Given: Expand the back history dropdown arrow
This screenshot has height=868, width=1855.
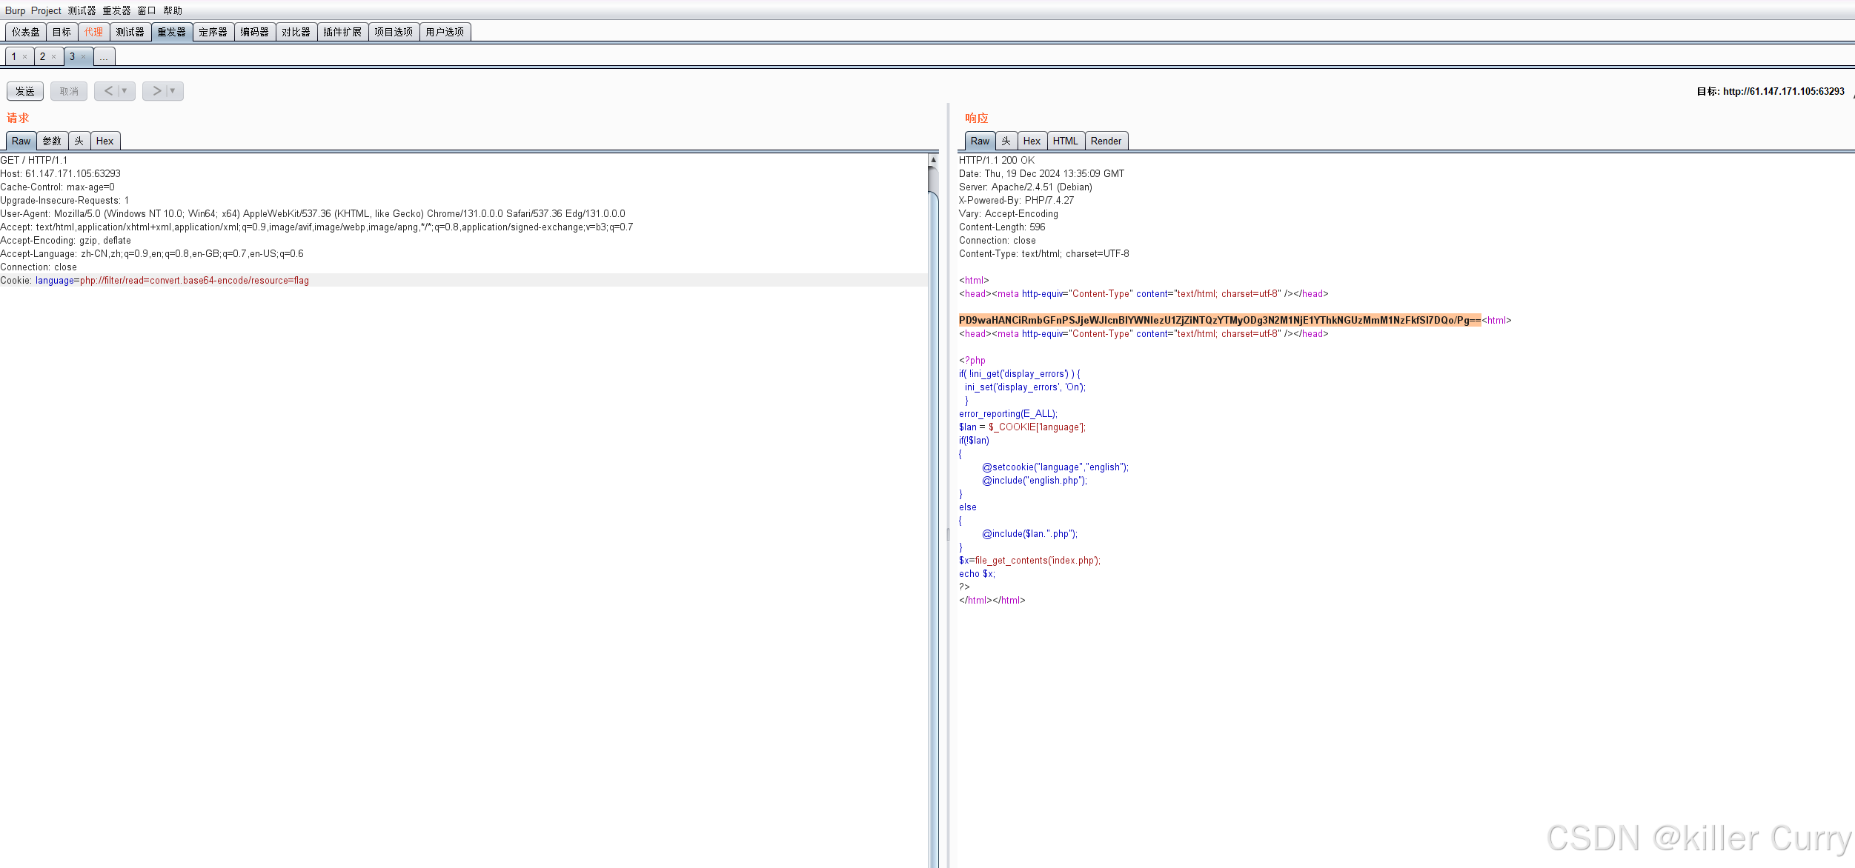Looking at the screenshot, I should click(125, 91).
